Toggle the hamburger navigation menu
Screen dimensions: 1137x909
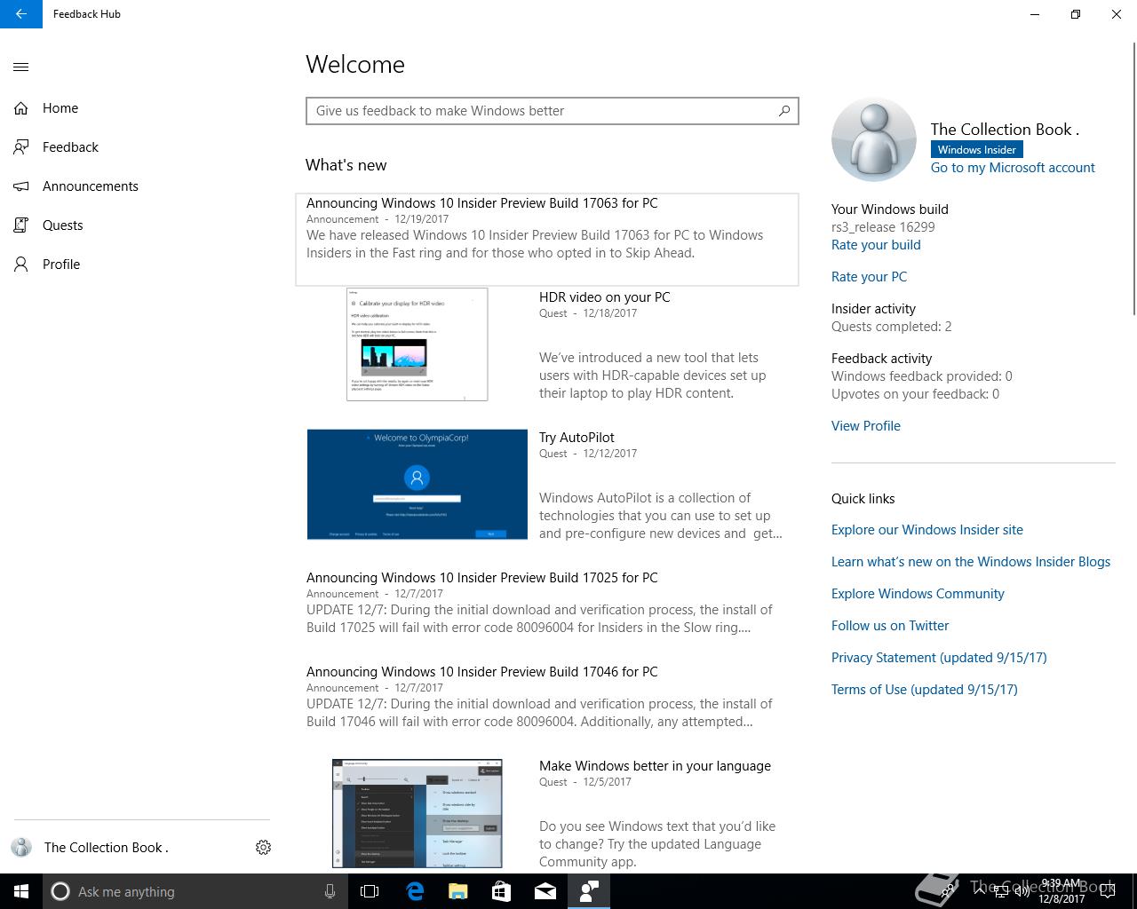tap(21, 67)
